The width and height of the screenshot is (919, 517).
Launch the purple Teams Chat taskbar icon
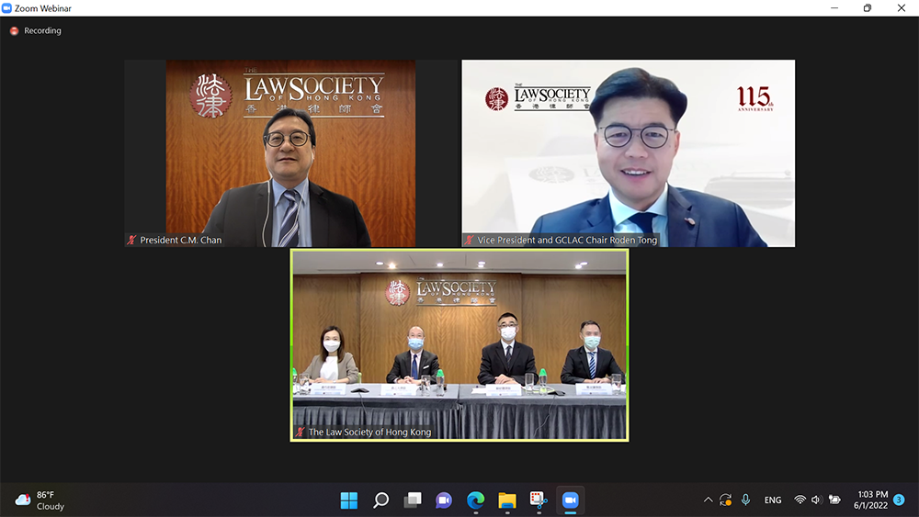(x=444, y=500)
